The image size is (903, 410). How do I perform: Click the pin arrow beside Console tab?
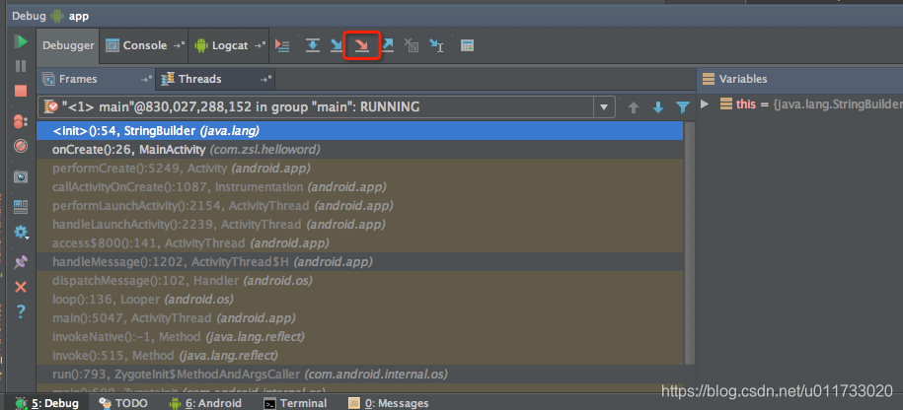click(x=179, y=46)
